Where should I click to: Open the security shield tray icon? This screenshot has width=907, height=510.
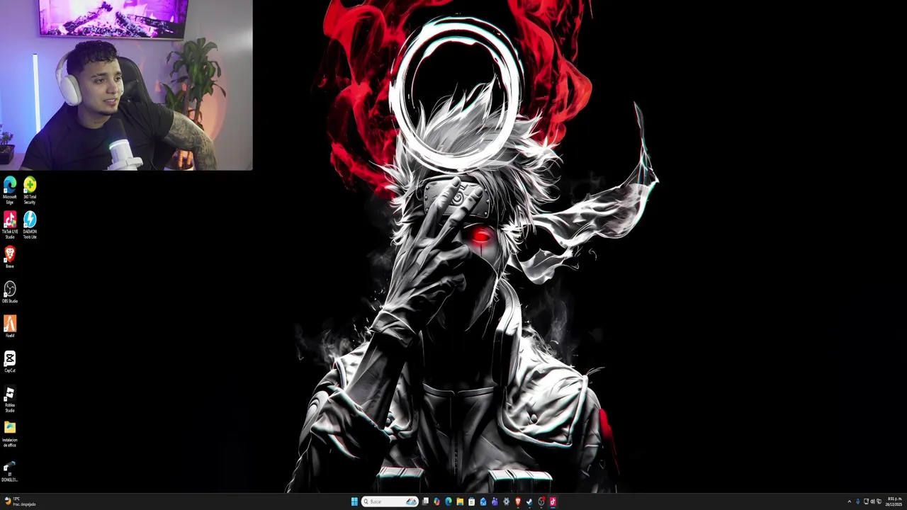tap(879, 501)
